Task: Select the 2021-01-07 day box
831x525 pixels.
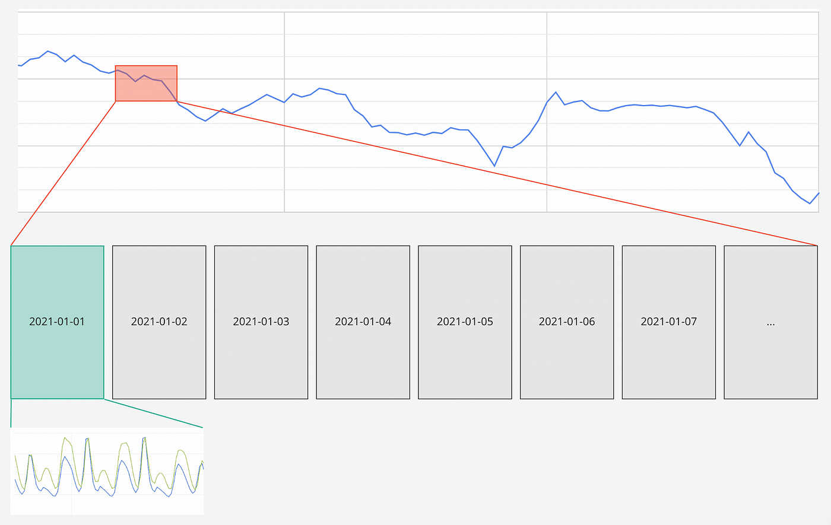Action: (669, 322)
